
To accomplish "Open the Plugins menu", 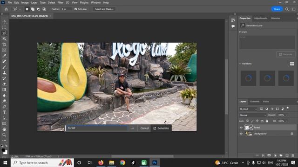I will [84, 3].
